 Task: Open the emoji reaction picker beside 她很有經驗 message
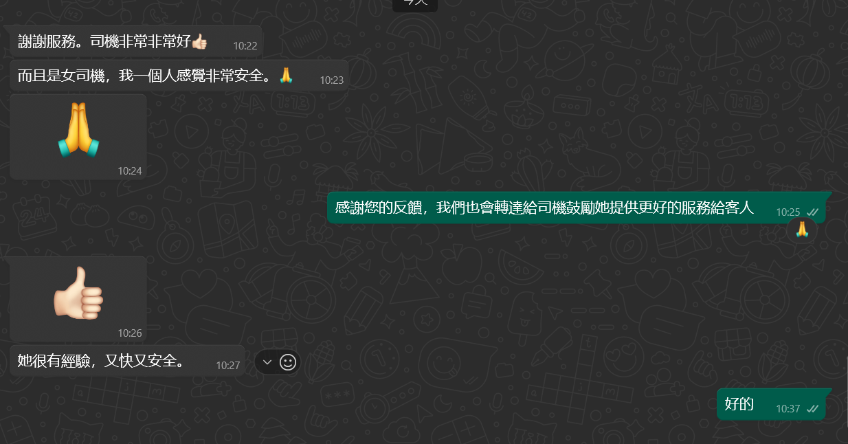pos(288,362)
